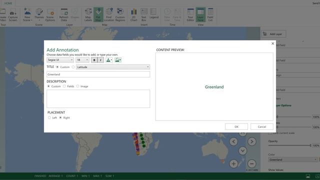This screenshot has height=180, width=320.
Task: Open the Latitude title field dropdown
Action: 113,67
